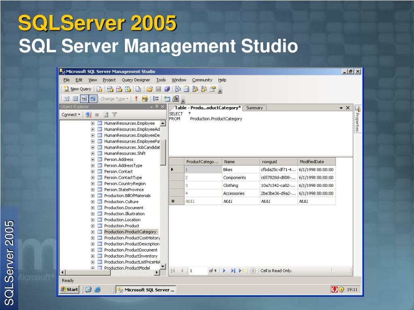The height and width of the screenshot is (310, 414).
Task: Open the collapsed Properties side tab
Action: pos(357,119)
